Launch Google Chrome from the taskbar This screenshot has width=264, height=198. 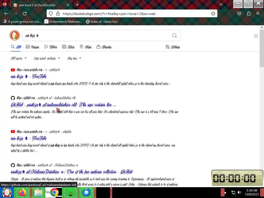pos(54,193)
